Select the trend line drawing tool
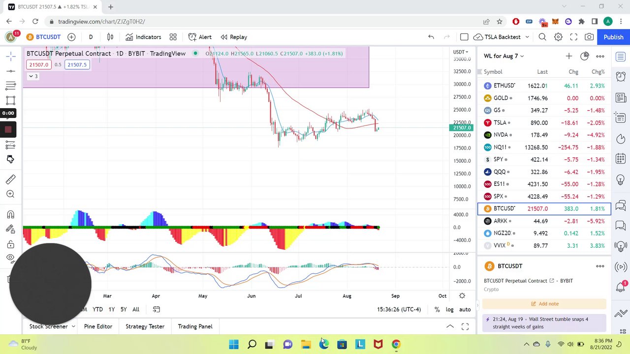The width and height of the screenshot is (630, 354). coord(10,71)
